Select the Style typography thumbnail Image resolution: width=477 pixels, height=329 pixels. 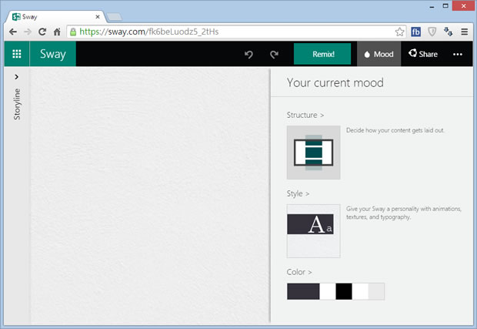(313, 231)
